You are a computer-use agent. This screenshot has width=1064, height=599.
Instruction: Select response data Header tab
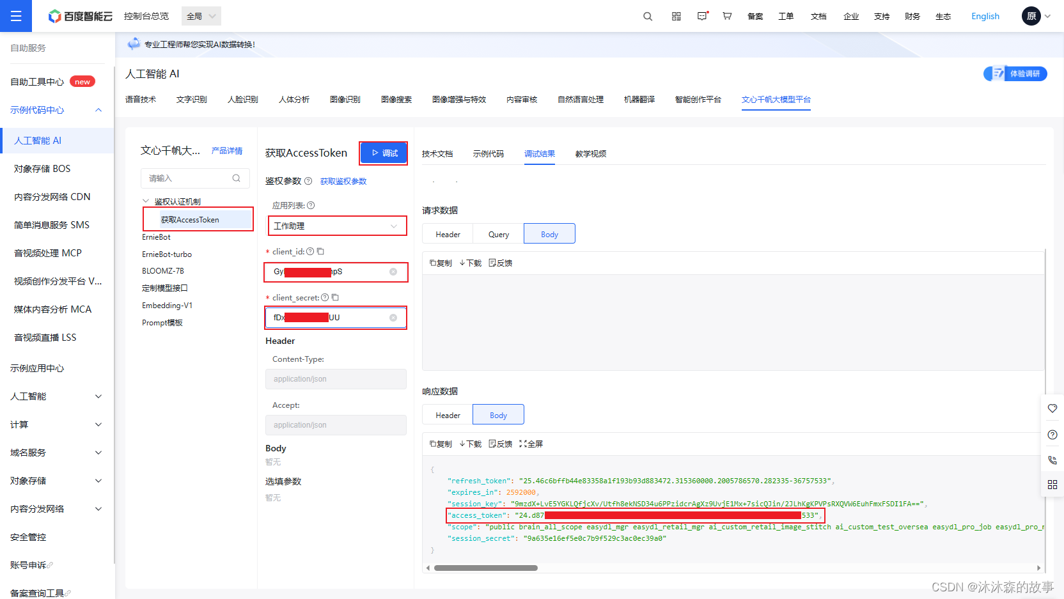[448, 415]
